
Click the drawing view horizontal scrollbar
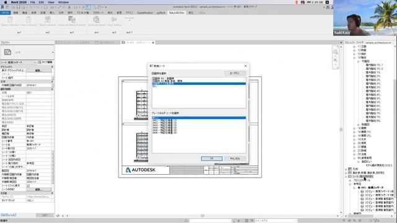[x=202, y=216]
